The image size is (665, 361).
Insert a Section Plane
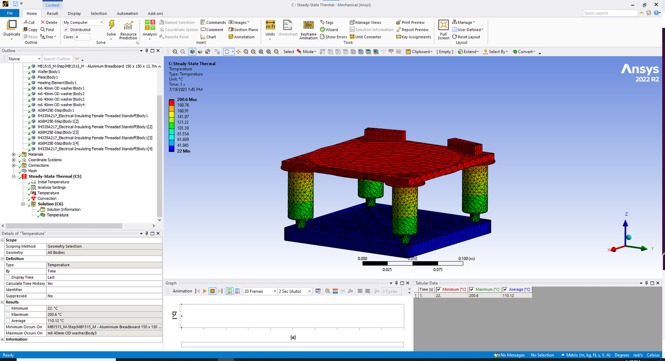(x=243, y=30)
